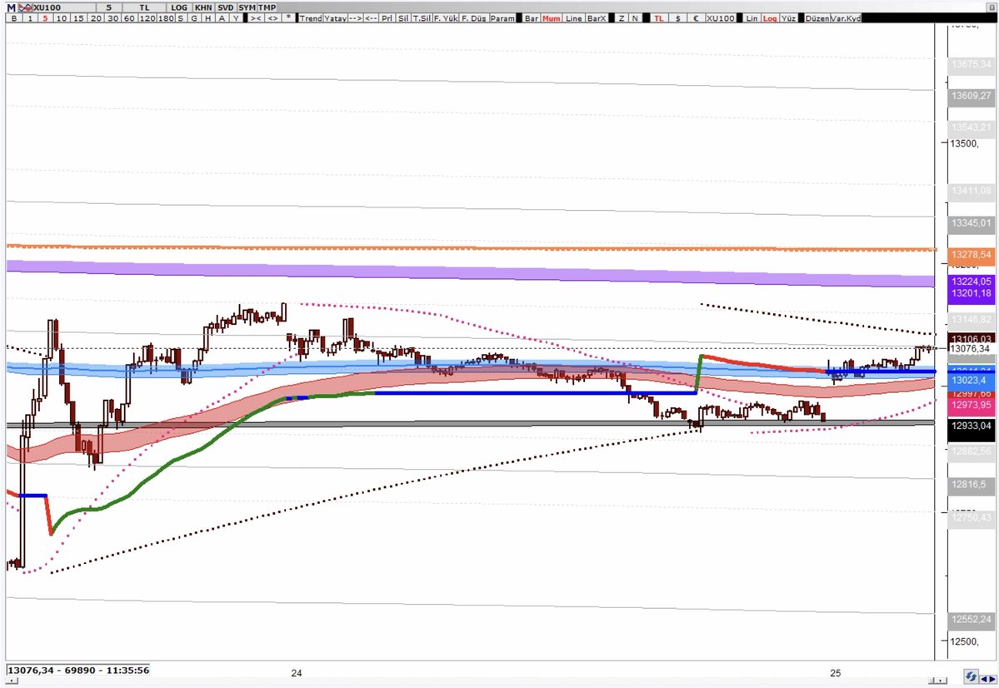Switch to 180-minute period

pyautogui.click(x=165, y=18)
